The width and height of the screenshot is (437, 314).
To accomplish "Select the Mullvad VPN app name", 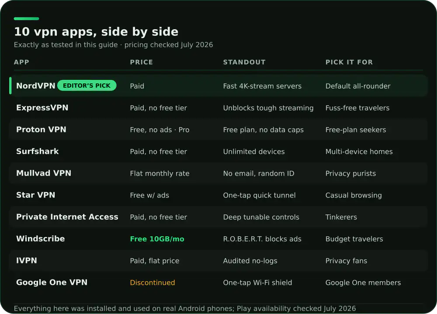I will (x=43, y=173).
